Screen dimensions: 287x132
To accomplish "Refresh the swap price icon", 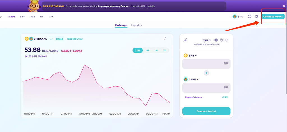I will tap(226, 40).
